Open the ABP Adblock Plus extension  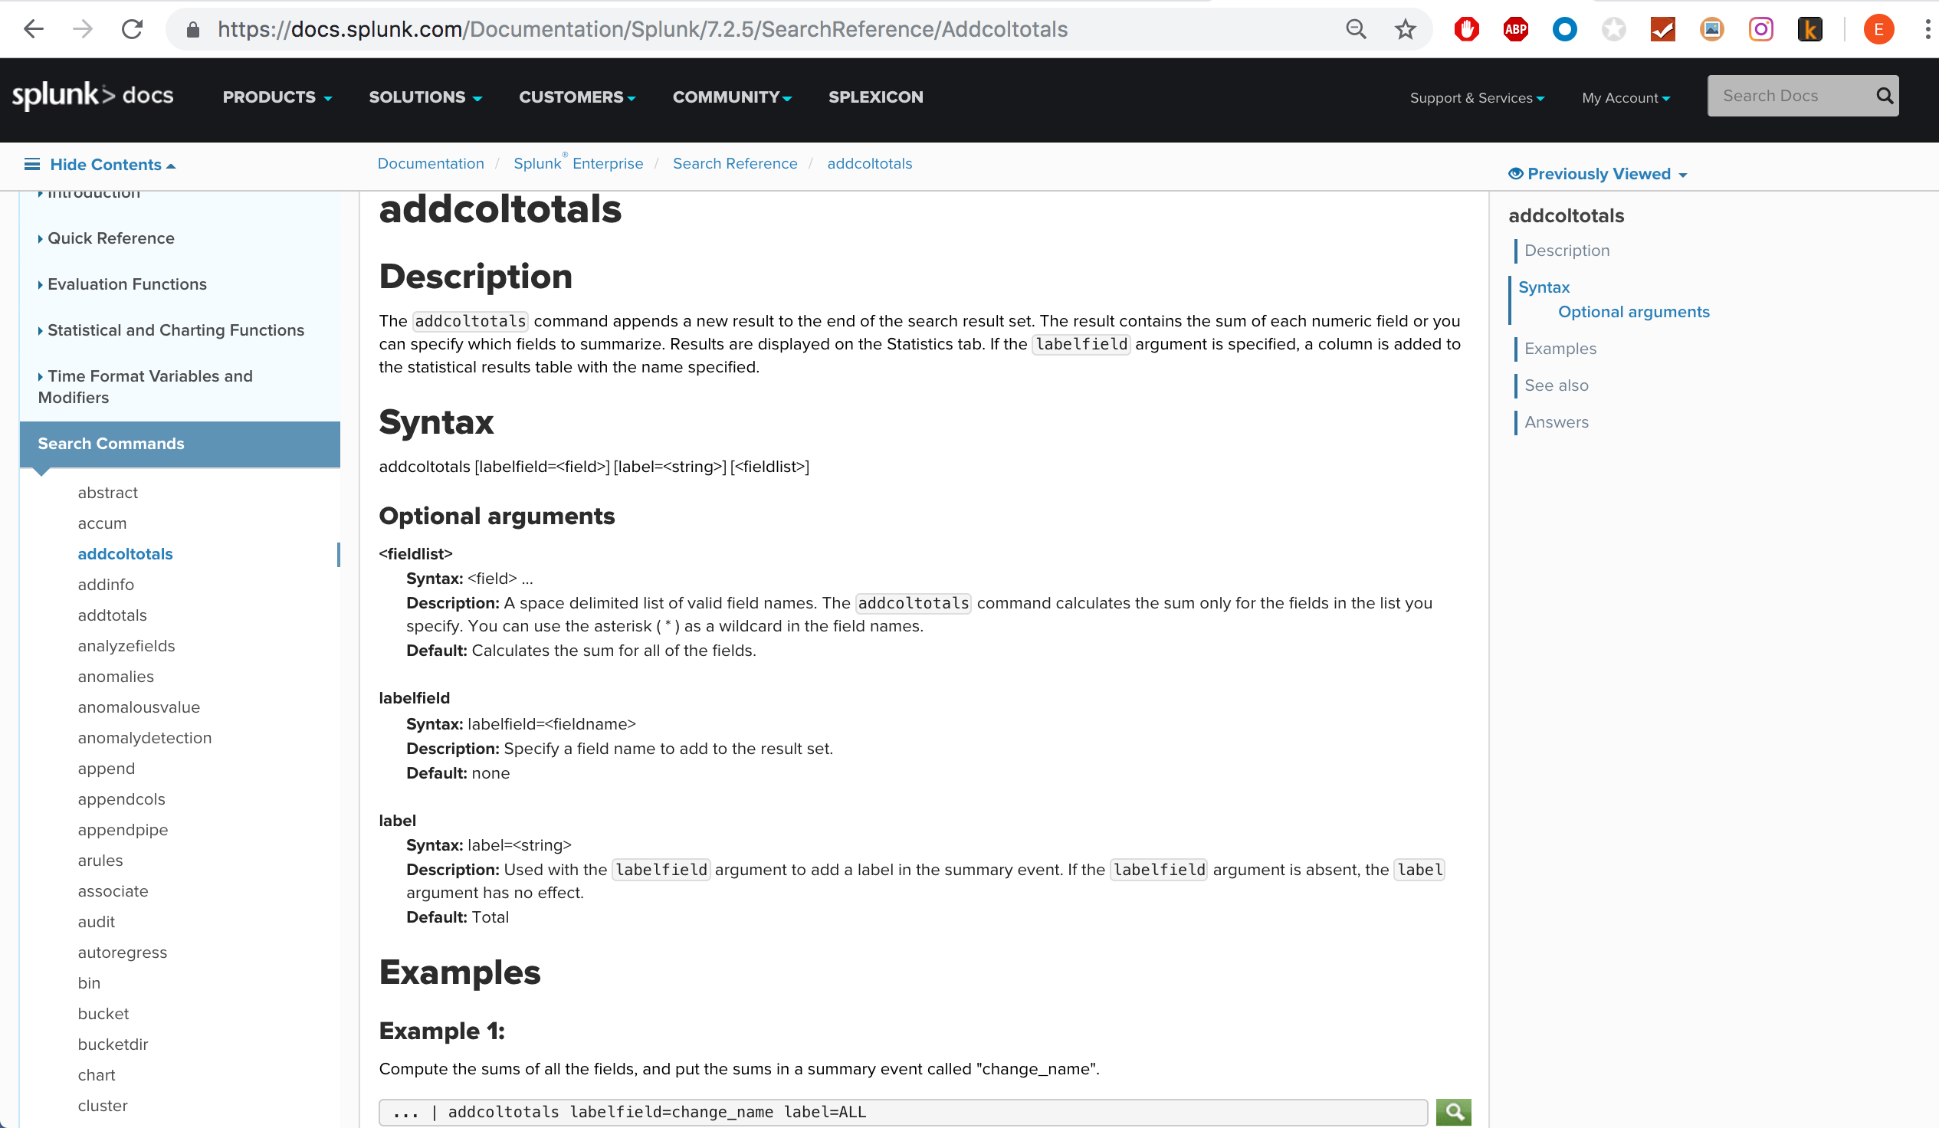click(1516, 29)
